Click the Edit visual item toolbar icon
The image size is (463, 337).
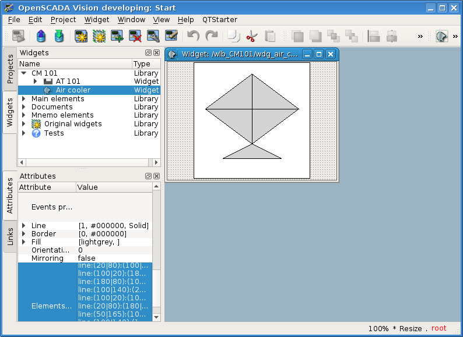171,37
